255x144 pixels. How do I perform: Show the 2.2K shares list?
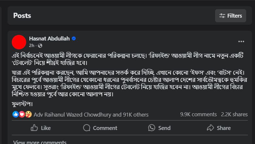(x=234, y=114)
